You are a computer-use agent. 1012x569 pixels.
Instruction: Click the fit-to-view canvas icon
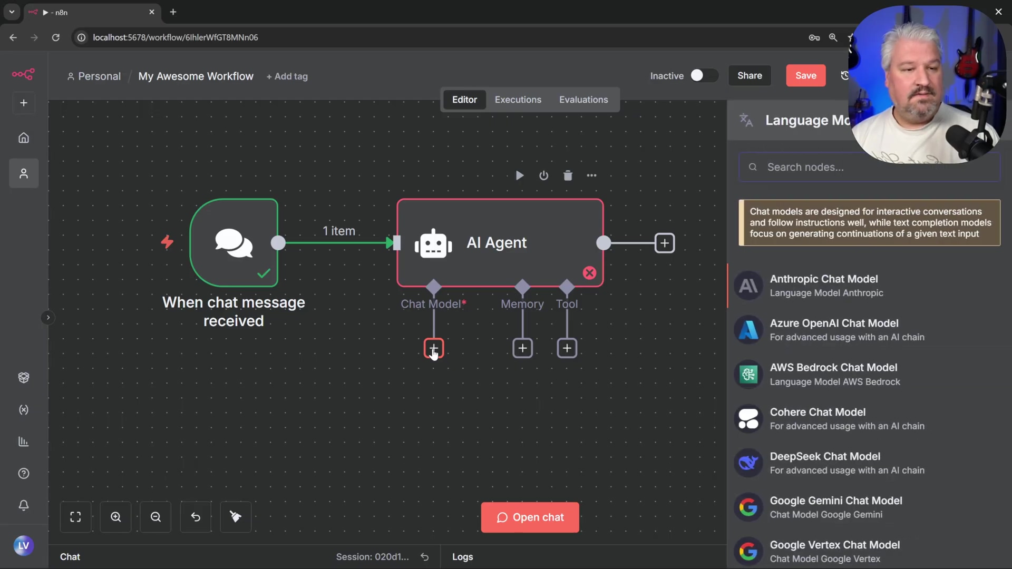click(x=75, y=517)
